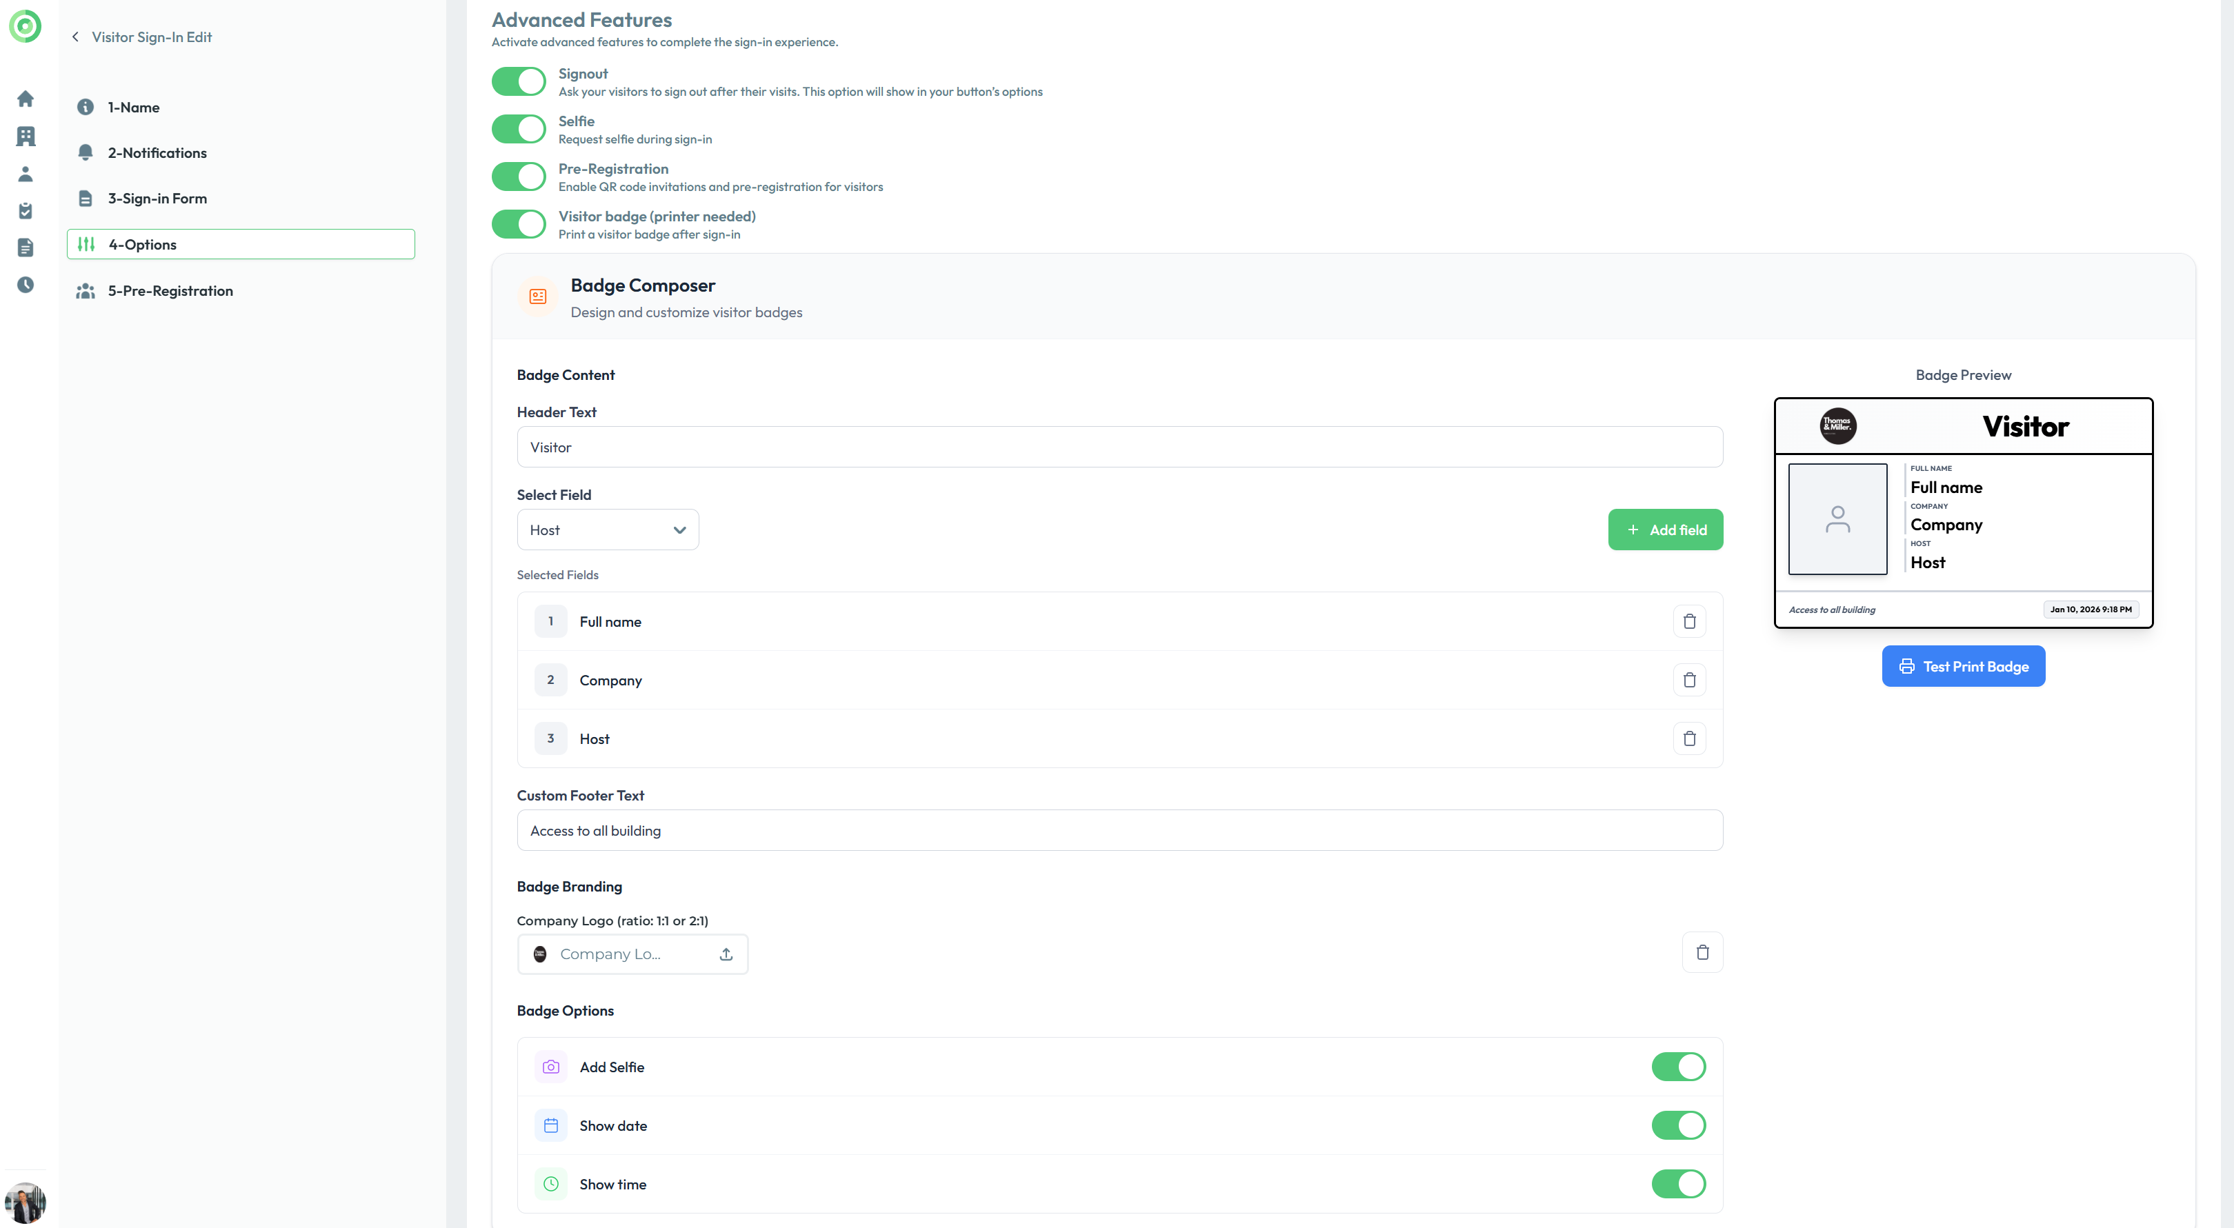
Task: Click the clock icon in left sidebar
Action: pyautogui.click(x=25, y=285)
